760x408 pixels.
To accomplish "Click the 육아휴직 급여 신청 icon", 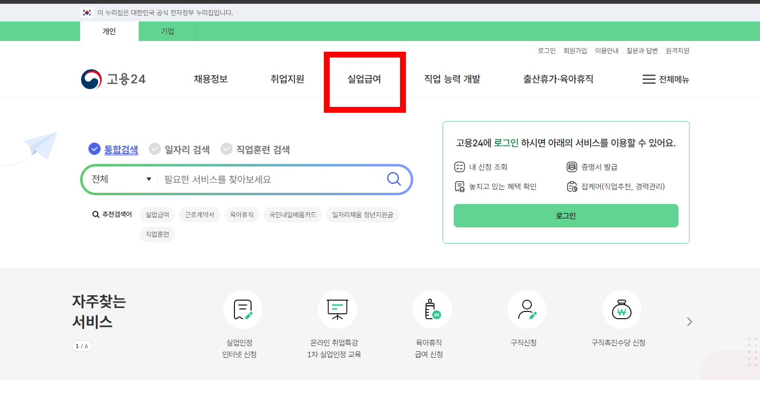I will (432, 309).
